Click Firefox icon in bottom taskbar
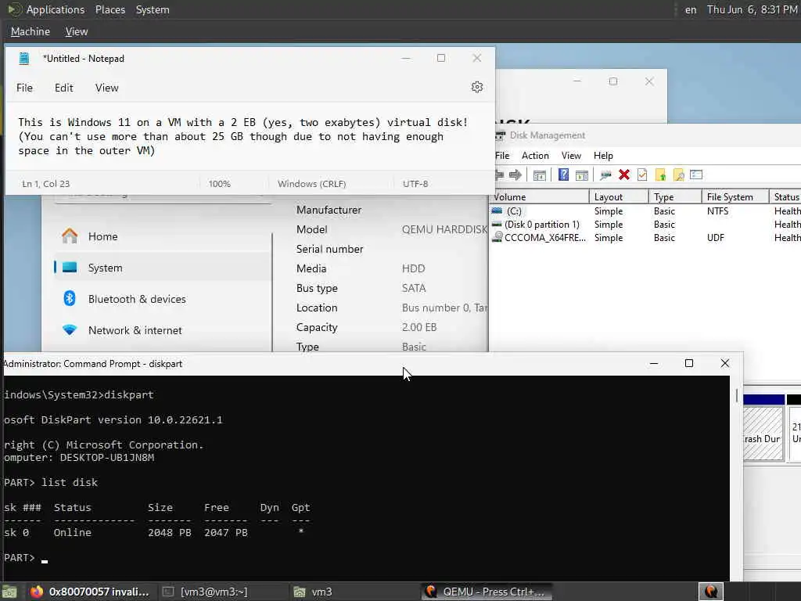801x601 pixels. [x=36, y=592]
